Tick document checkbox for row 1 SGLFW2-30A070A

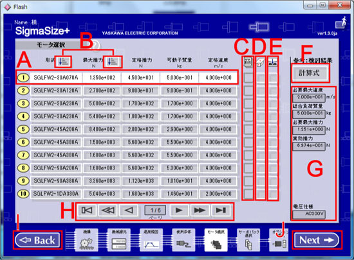tap(248, 78)
